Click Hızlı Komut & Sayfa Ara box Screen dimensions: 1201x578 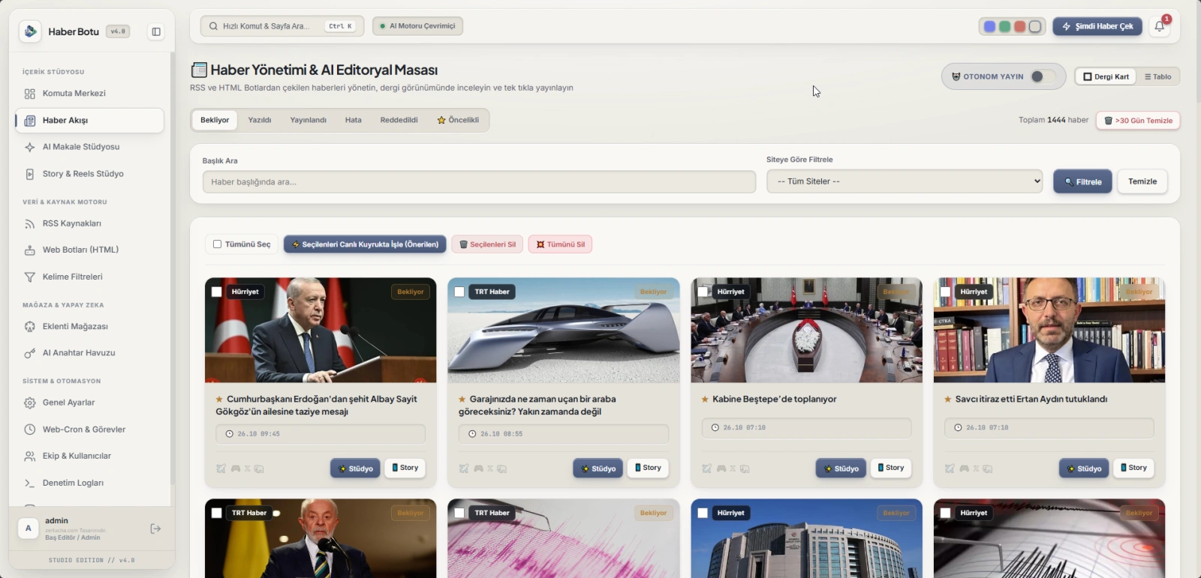tap(281, 26)
